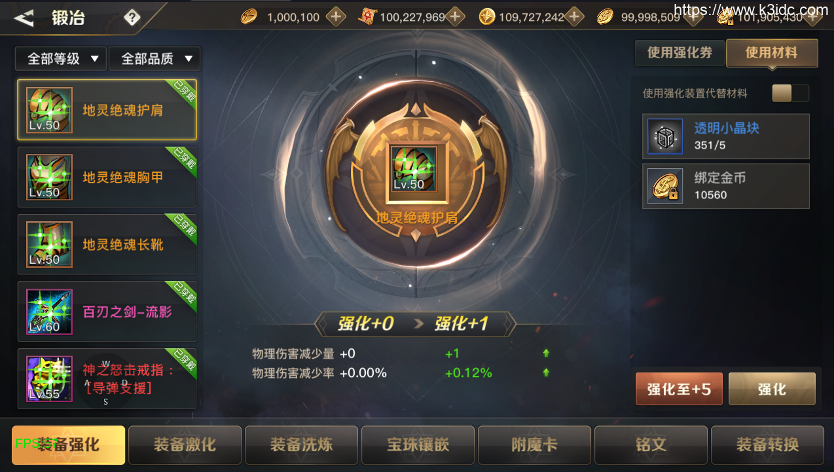834x472 pixels.
Task: Toggle 使用强化装置代替材料 switch
Action: coord(790,94)
